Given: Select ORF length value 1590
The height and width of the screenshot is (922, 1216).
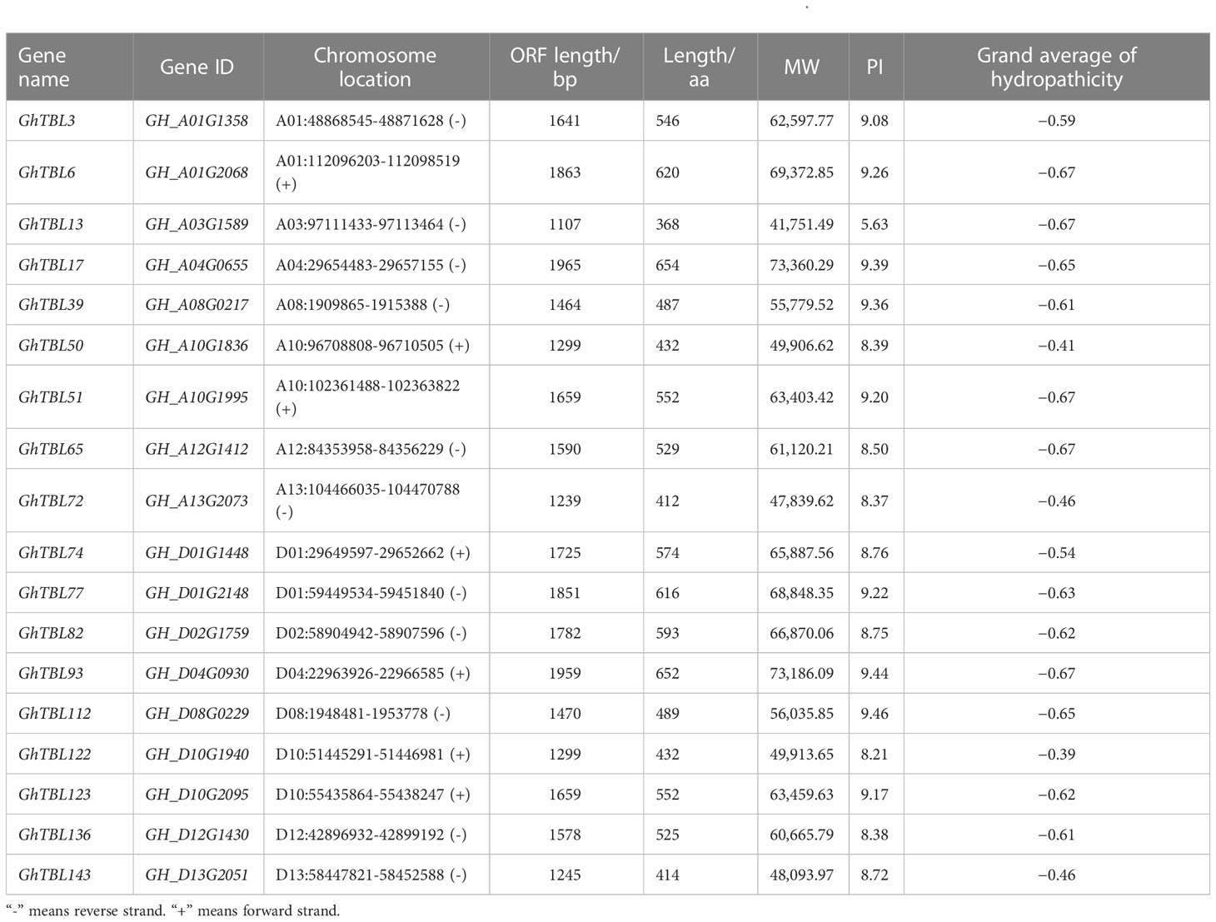Looking at the screenshot, I should tap(565, 449).
